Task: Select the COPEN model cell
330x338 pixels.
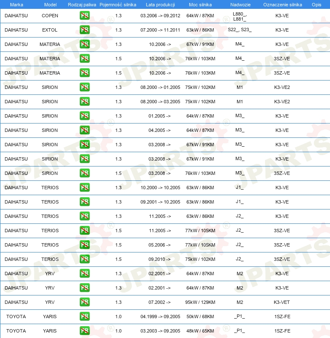Action: pos(50,16)
